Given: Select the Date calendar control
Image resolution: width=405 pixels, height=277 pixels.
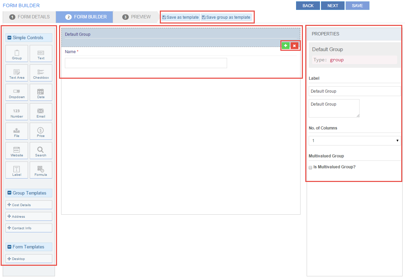Looking at the screenshot, I should [41, 93].
